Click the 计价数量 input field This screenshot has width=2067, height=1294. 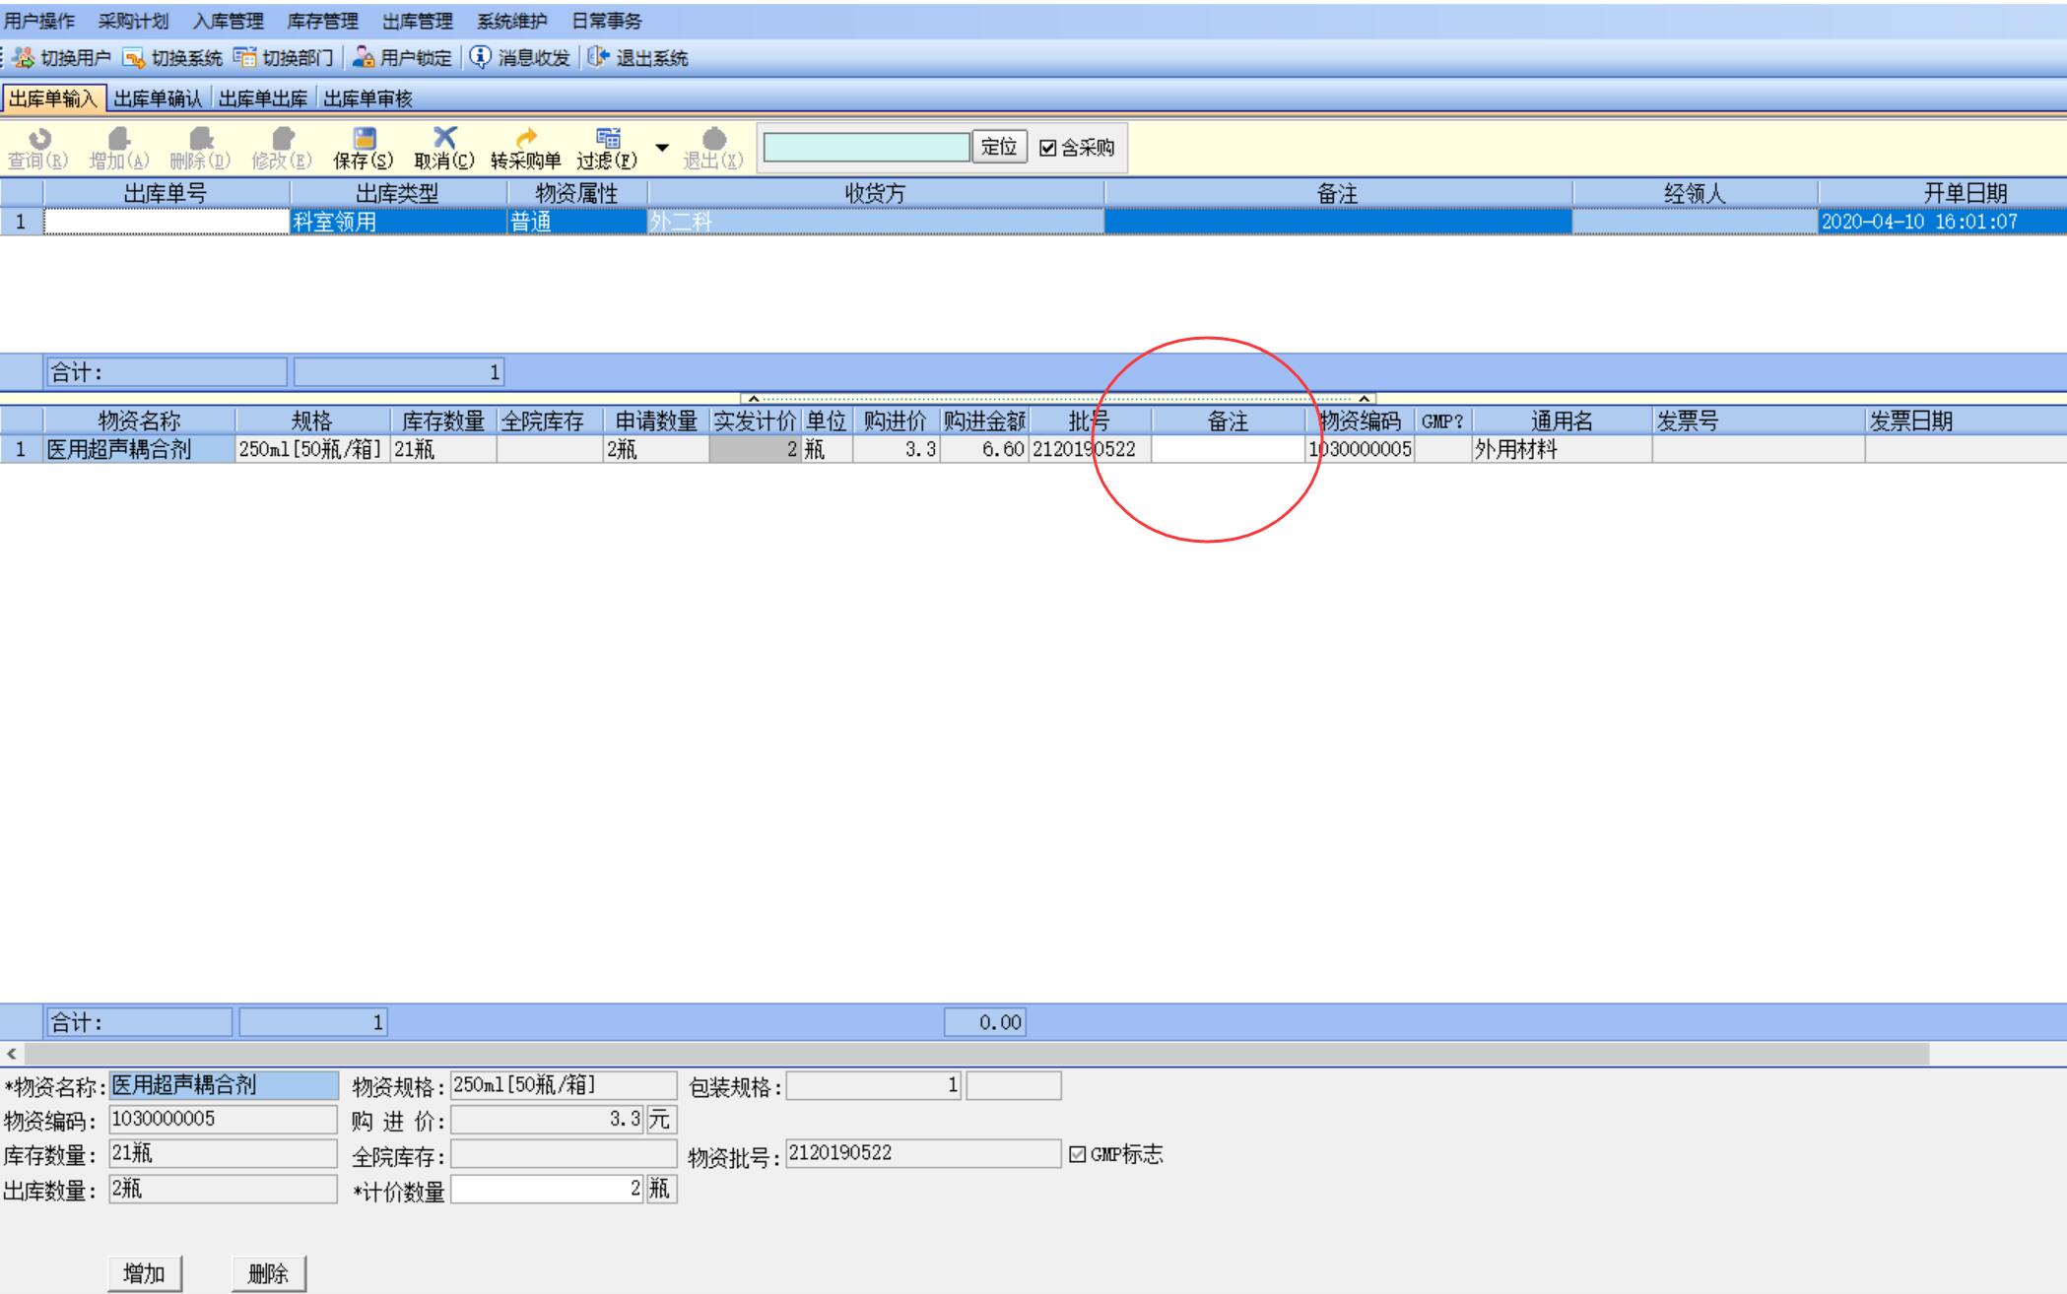pyautogui.click(x=548, y=1190)
